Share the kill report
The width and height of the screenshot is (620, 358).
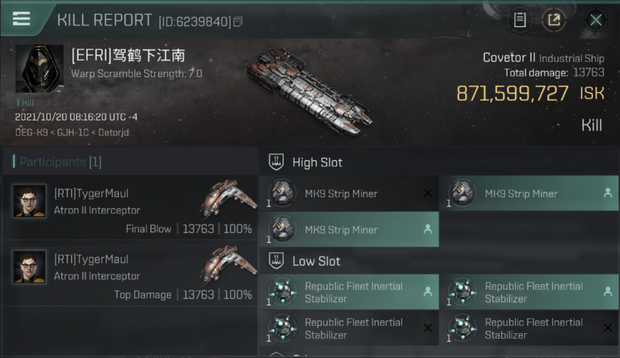pyautogui.click(x=554, y=20)
